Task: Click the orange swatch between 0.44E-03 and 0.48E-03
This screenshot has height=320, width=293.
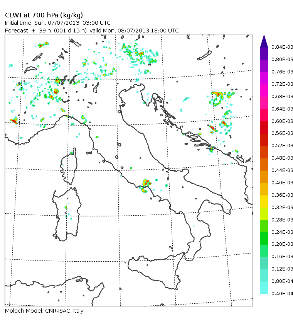Action: click(x=264, y=164)
